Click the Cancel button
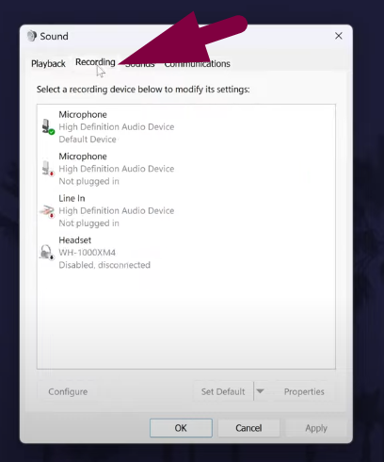This screenshot has height=462, width=384. (x=248, y=428)
